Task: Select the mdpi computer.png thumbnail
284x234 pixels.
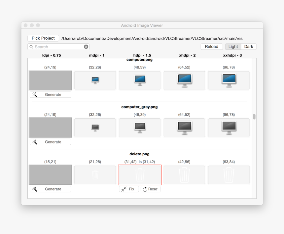Action: click(x=95, y=80)
